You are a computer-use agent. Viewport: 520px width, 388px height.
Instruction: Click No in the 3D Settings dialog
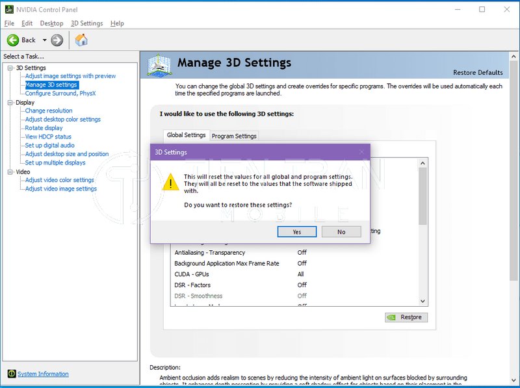click(341, 232)
